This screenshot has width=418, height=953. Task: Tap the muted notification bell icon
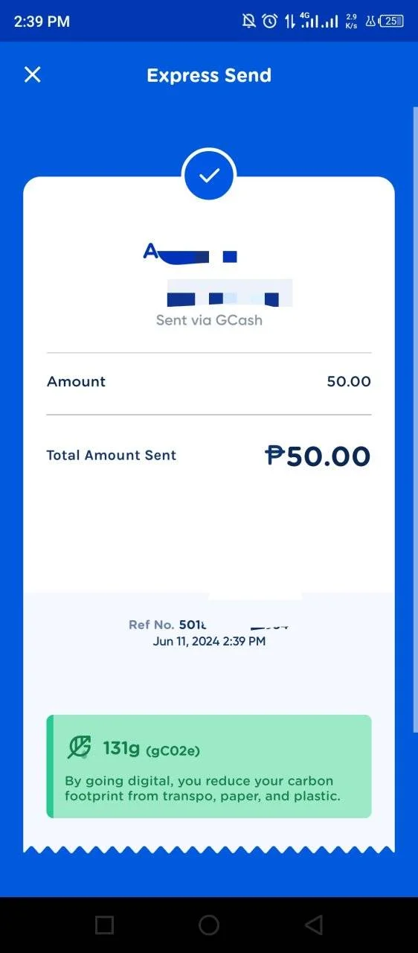pos(249,21)
